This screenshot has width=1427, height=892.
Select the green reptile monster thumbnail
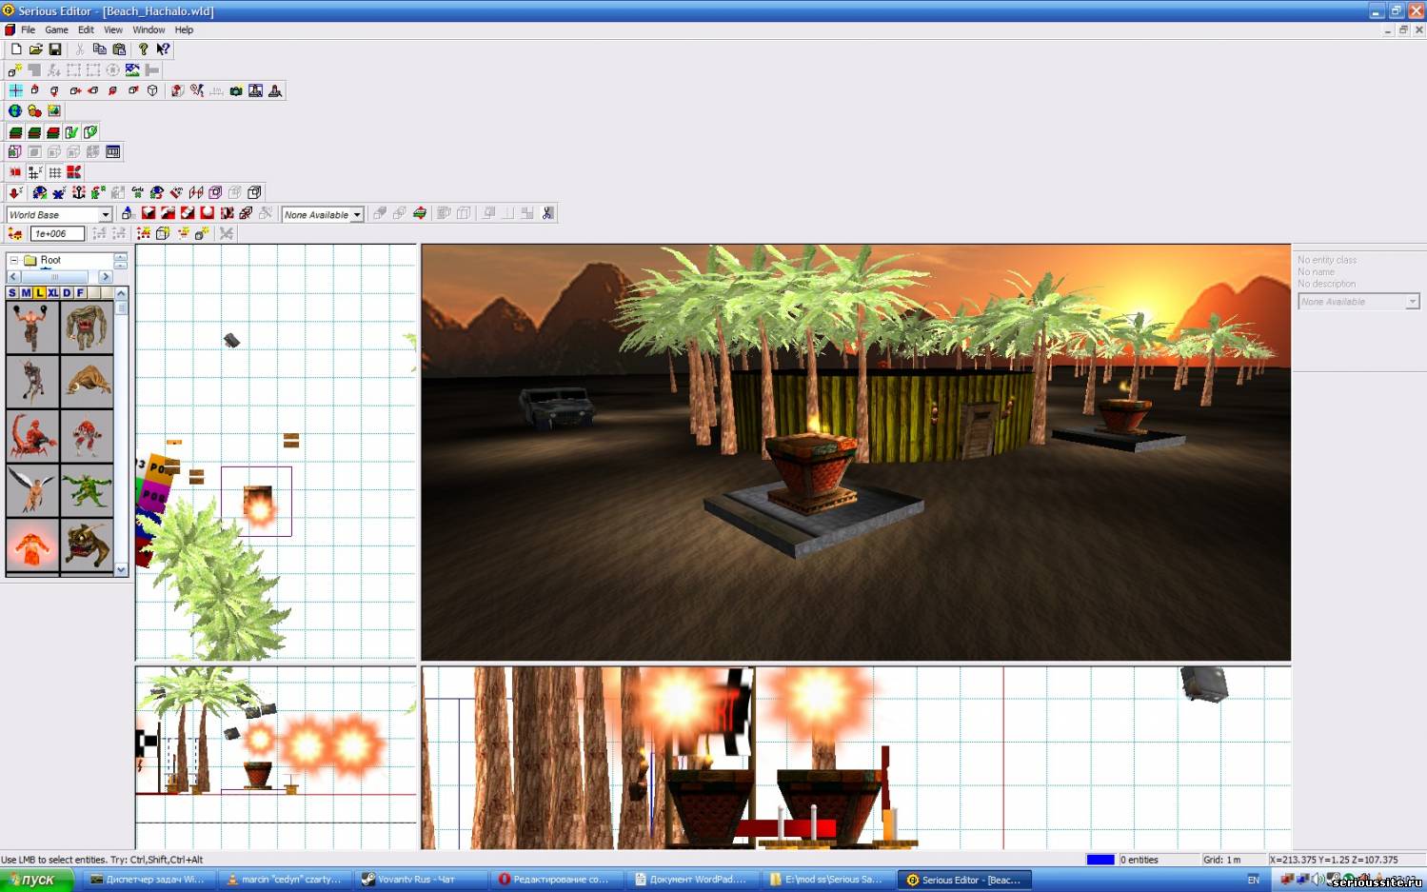pyautogui.click(x=87, y=490)
